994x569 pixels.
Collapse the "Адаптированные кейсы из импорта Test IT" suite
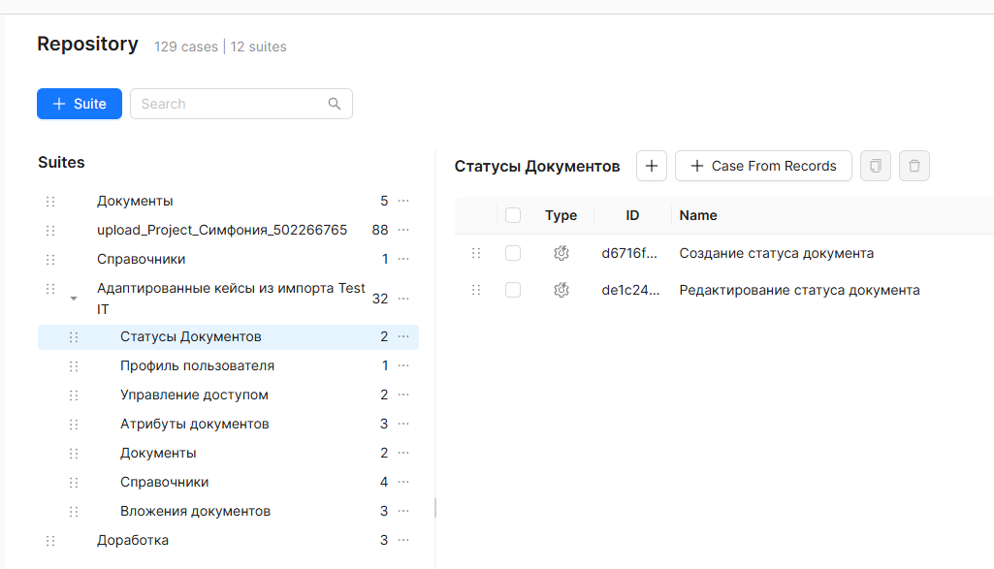74,299
